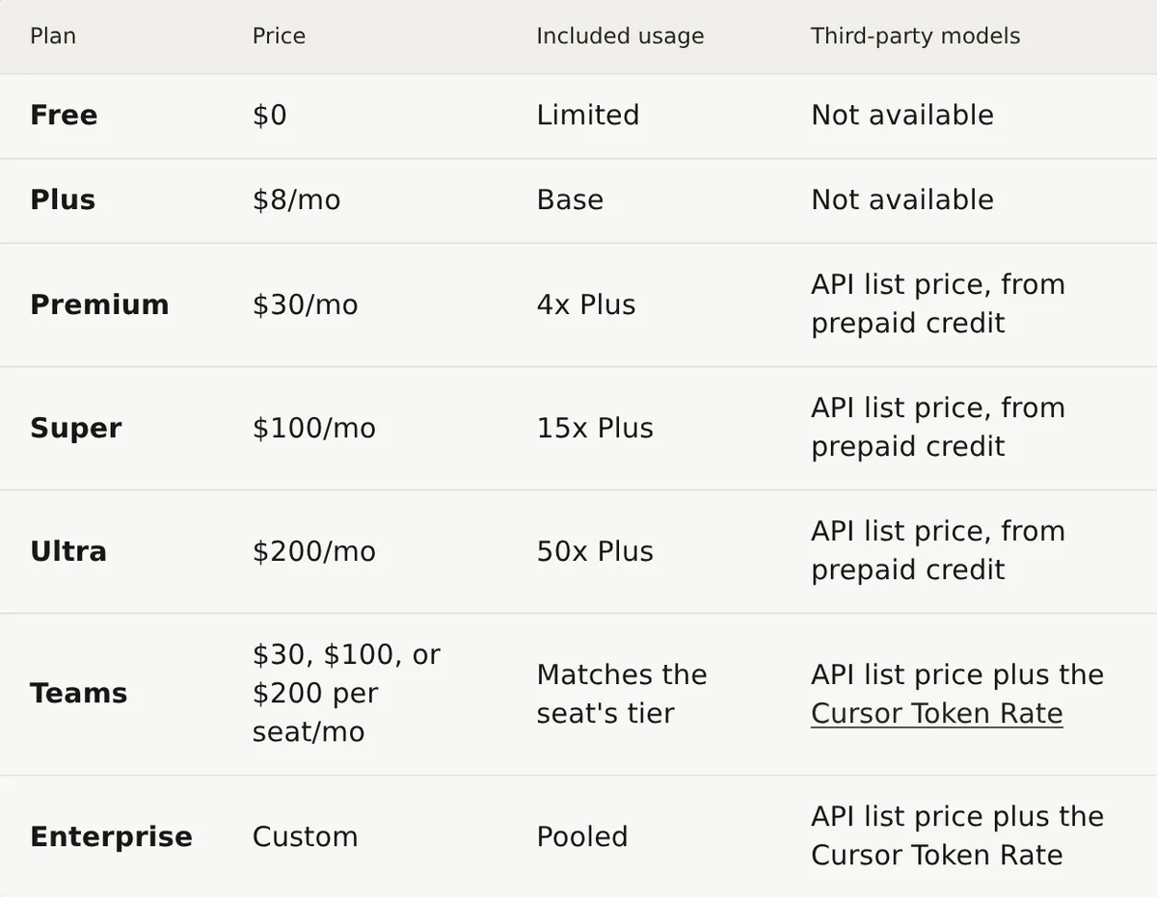Select the Pooled usage cell
The width and height of the screenshot is (1157, 897).
581,836
